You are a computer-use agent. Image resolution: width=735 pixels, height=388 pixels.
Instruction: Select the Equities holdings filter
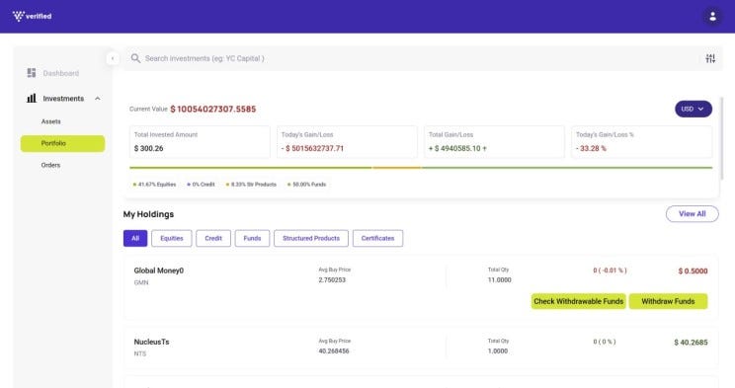tap(172, 238)
